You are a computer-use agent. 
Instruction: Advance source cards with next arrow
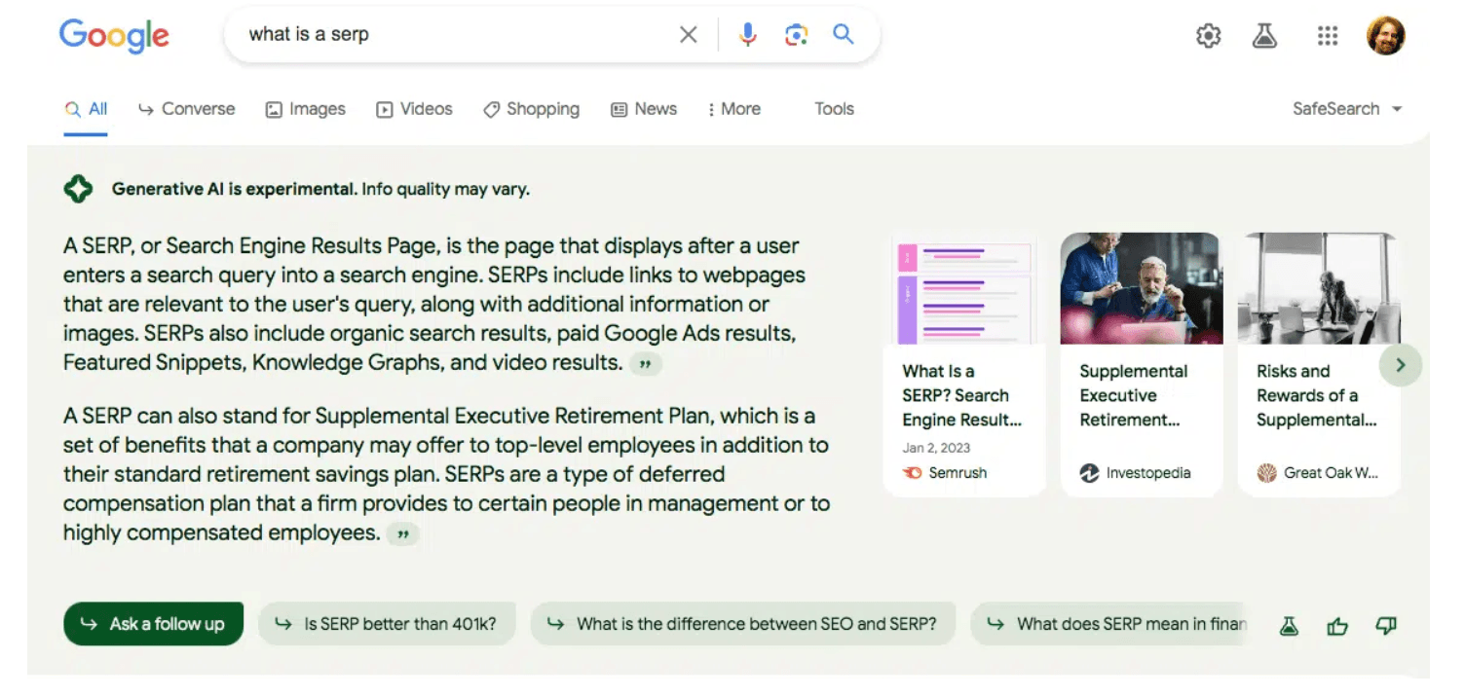(1401, 365)
